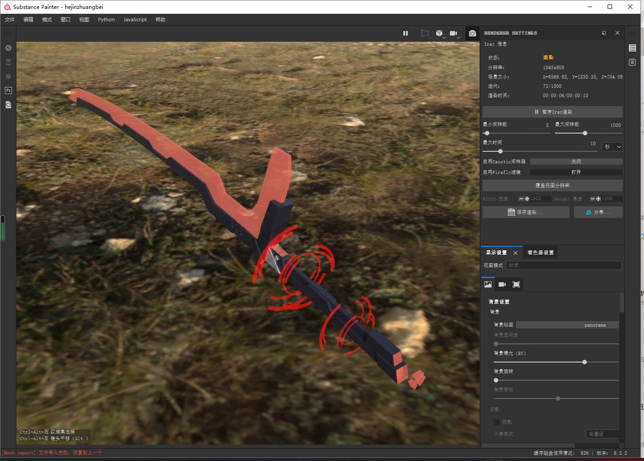Open the 计算模式 dropdown showing 轻量级
Screen dimensions: 644x461
pos(603,434)
